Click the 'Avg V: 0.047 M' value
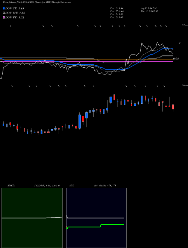Viewport: 188px width, 248px height. click(149, 8)
